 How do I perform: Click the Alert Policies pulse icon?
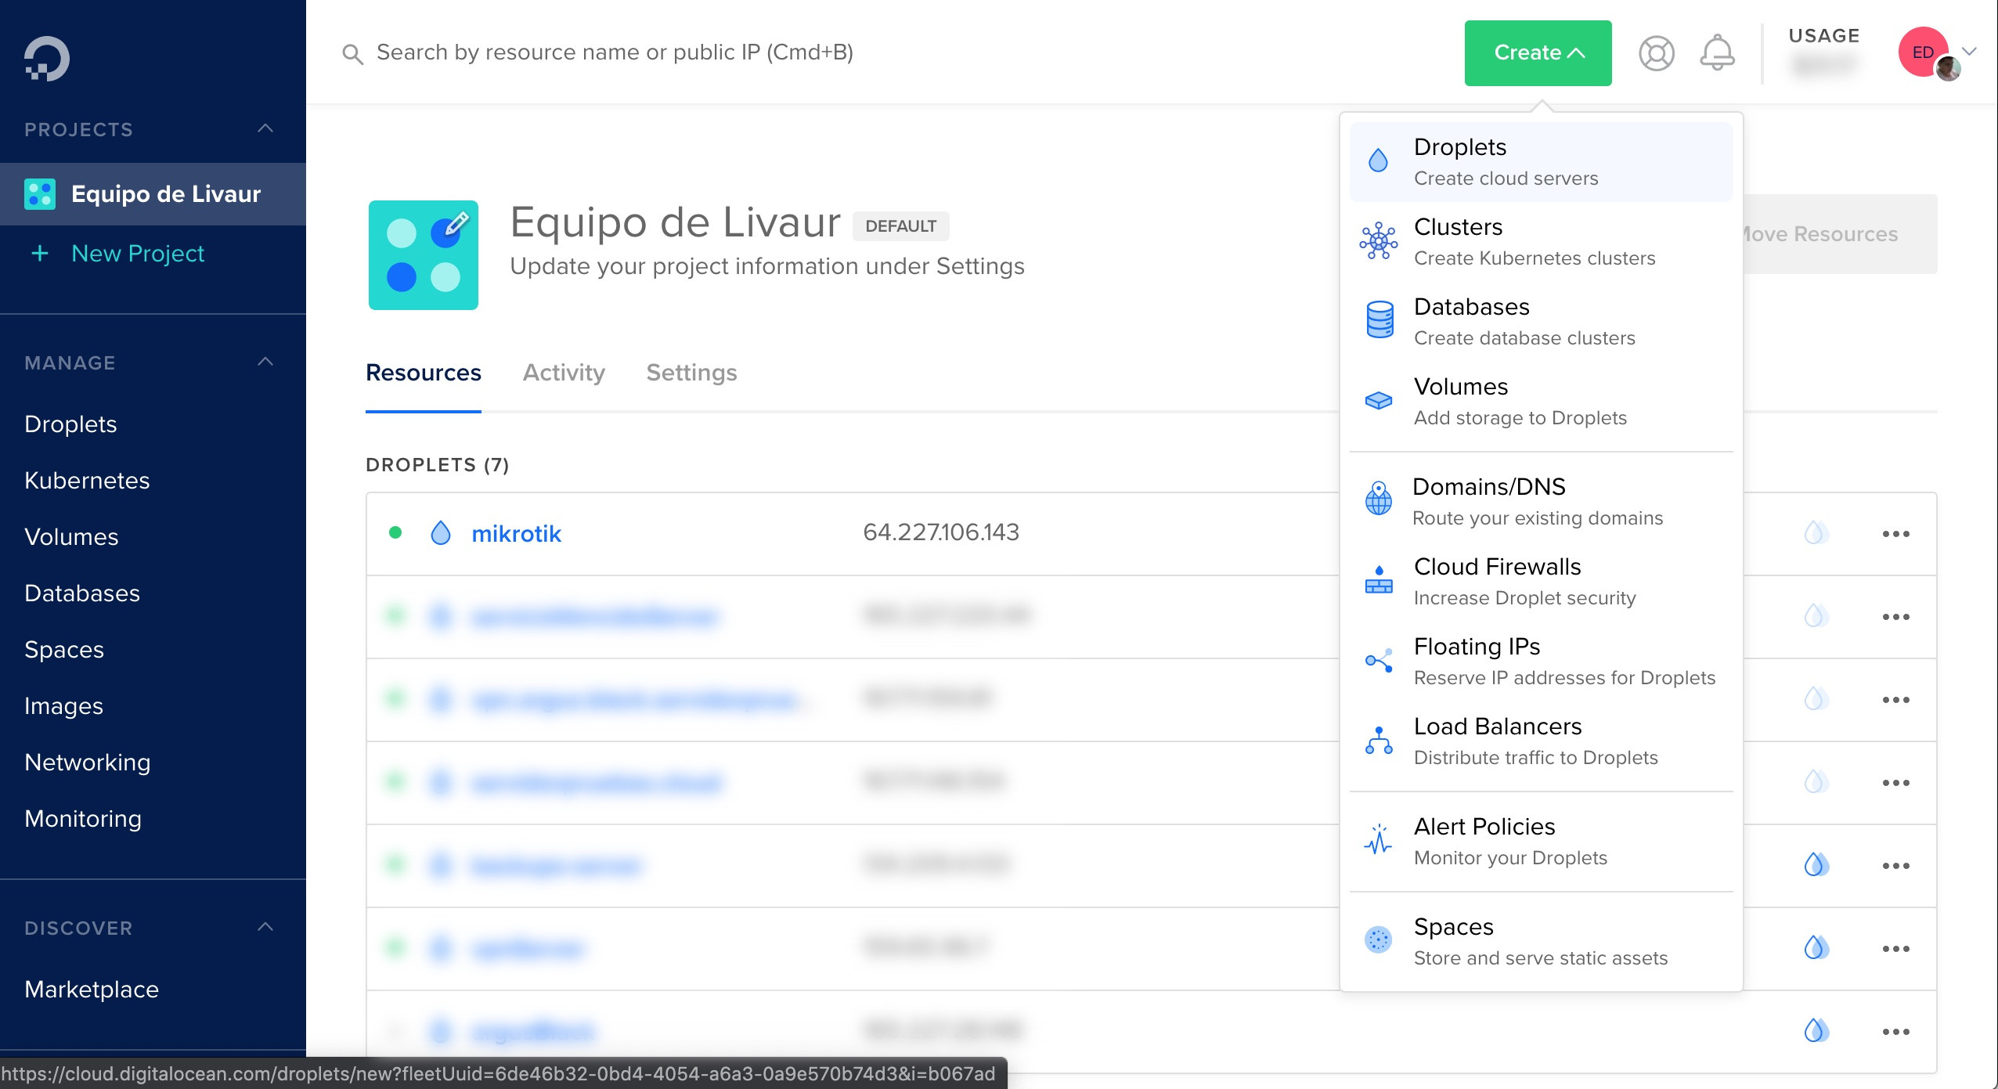tap(1378, 840)
